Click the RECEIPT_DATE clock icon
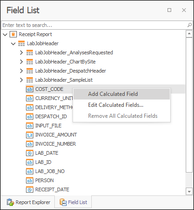Viewport: 194px width, 210px height. click(x=30, y=189)
